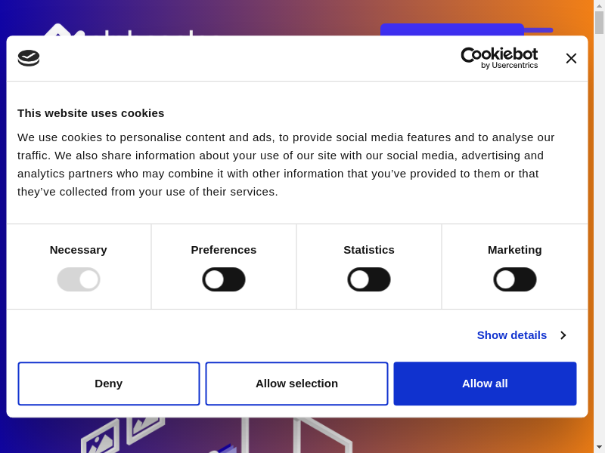Click the chevron arrow beside Show details

point(563,334)
